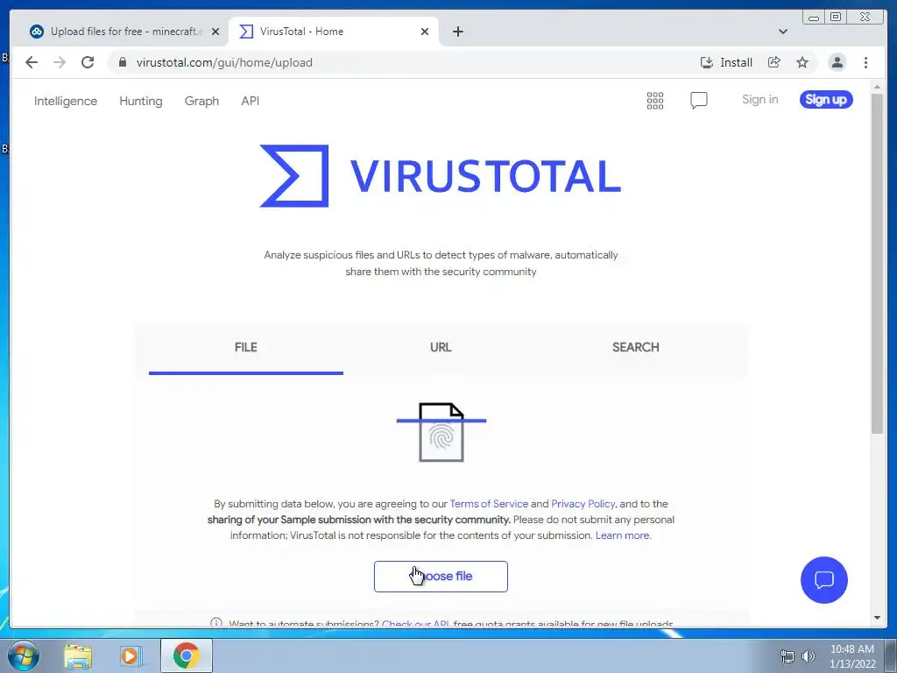Open the Chrome three-dot menu

point(865,62)
